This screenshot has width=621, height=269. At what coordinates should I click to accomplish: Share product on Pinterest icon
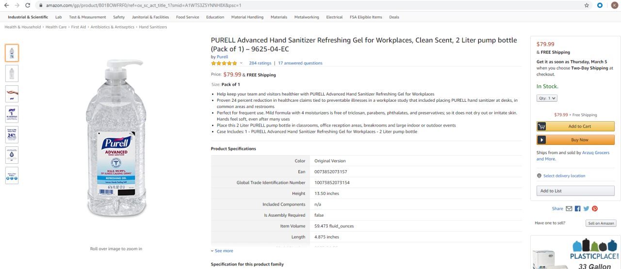[x=595, y=208]
